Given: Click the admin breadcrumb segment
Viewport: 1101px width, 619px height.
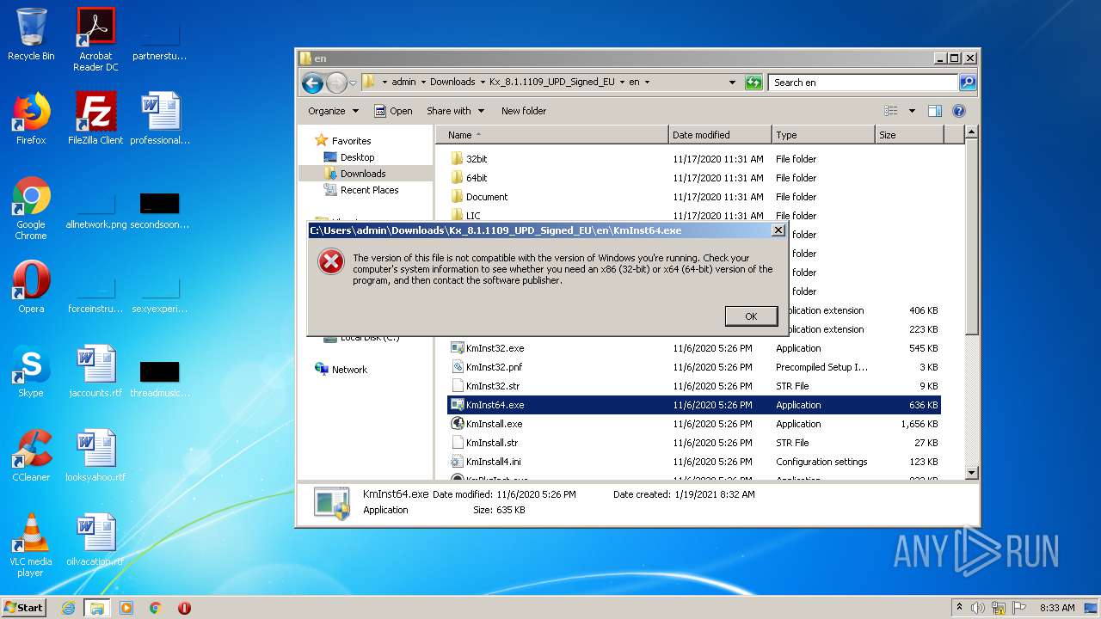Looking at the screenshot, I should 403,83.
